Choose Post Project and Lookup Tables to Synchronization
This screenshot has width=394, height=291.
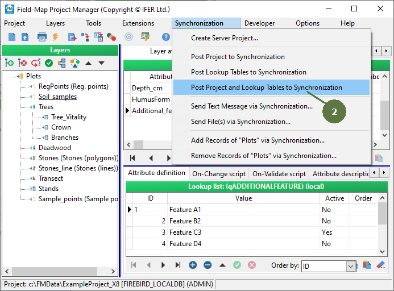click(x=266, y=88)
